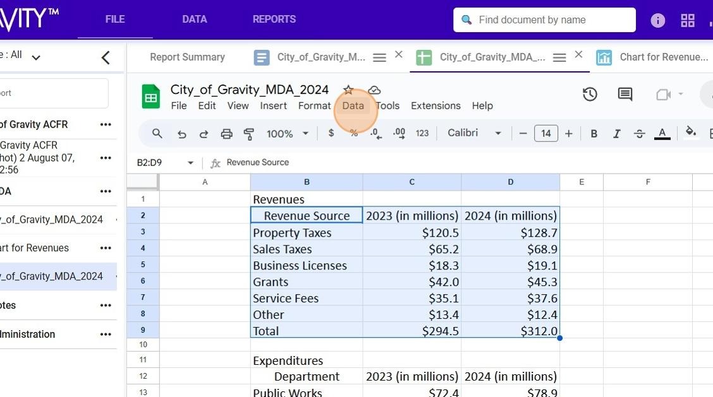Decrease decimal places
Screen dimensions: 713x397
(x=375, y=134)
